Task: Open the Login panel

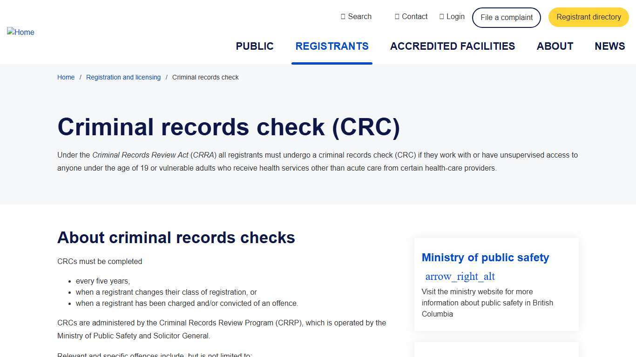Action: pos(452,16)
